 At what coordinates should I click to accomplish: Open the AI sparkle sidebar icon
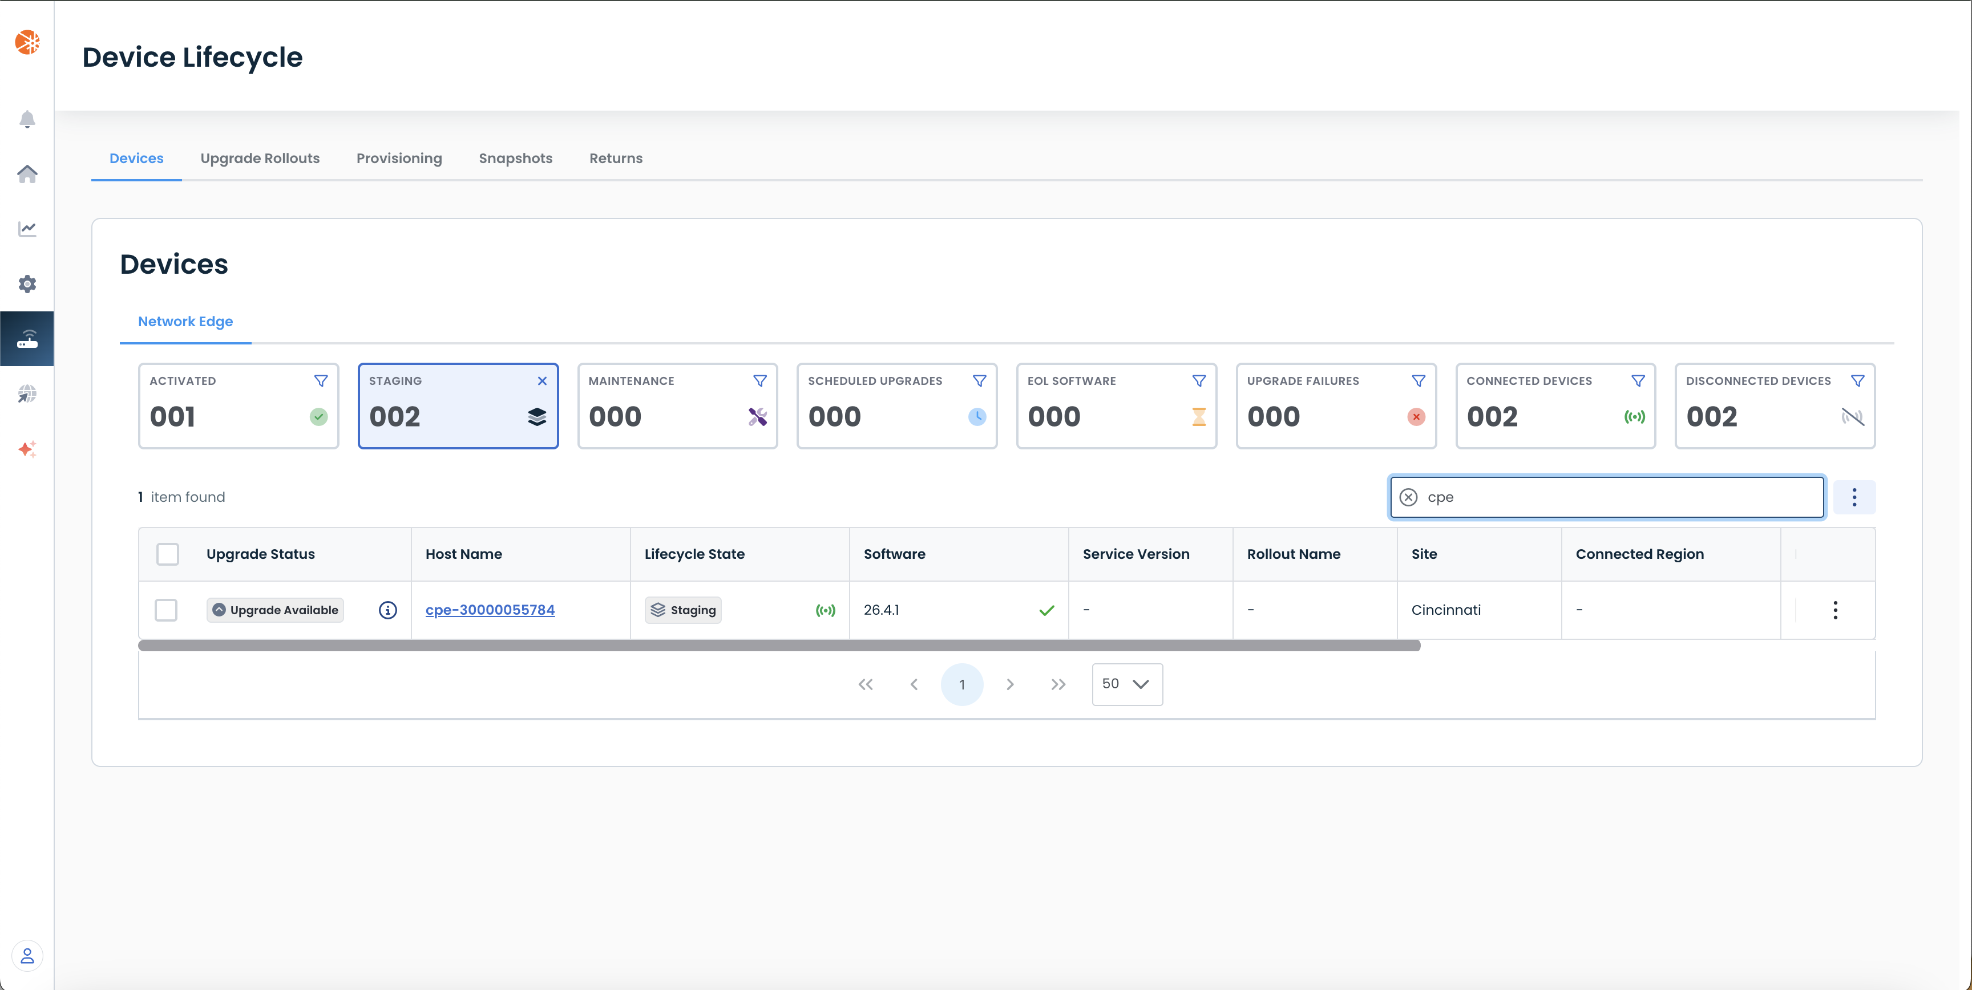(x=27, y=449)
